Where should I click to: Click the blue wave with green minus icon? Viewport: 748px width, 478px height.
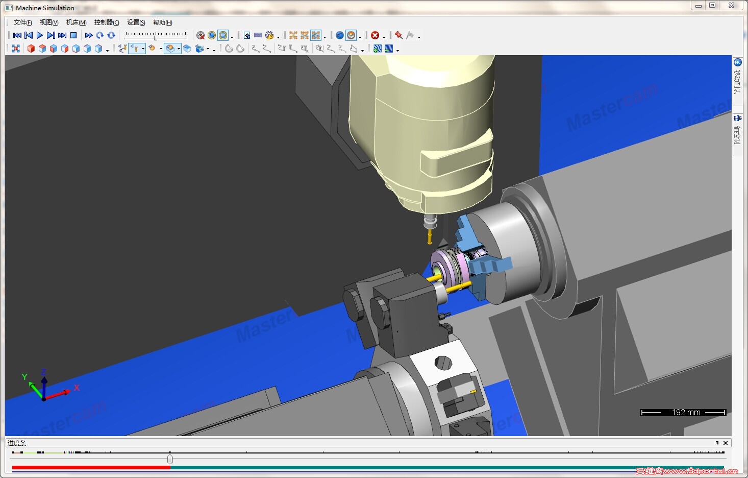389,49
